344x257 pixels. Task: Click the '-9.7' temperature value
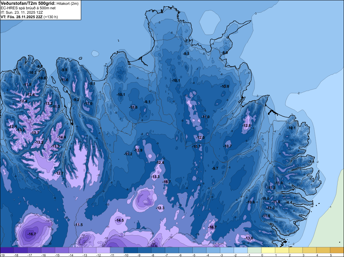point(215,168)
